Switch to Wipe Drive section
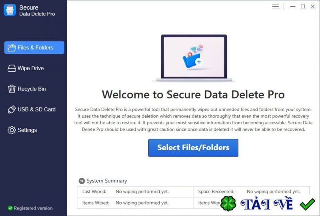 coord(31,68)
